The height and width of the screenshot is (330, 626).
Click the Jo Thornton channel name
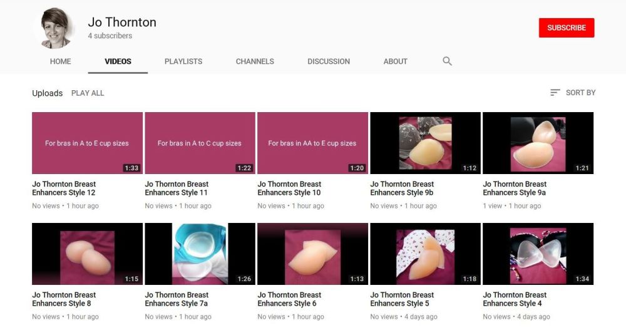122,22
